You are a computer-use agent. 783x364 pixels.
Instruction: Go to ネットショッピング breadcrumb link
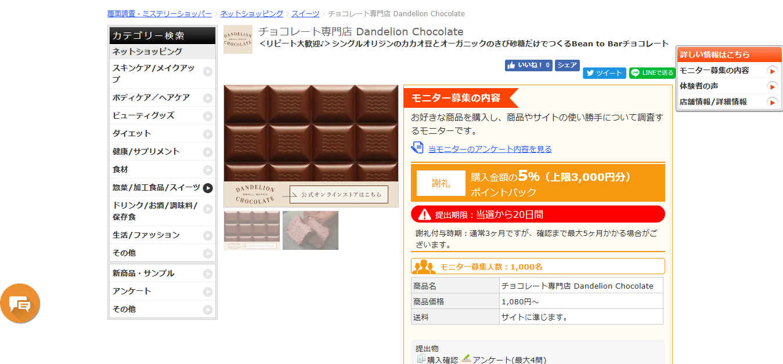point(252,13)
